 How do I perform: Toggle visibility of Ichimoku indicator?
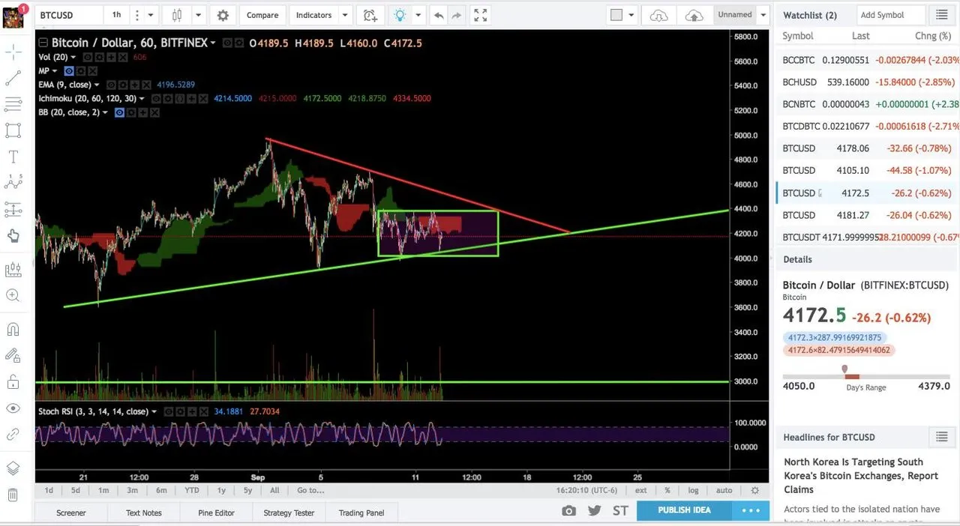[157, 98]
